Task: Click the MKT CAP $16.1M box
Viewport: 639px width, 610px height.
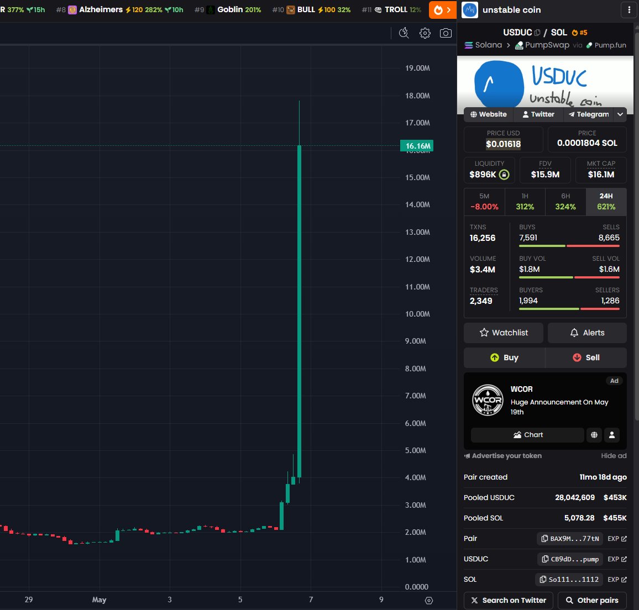Action: coord(601,170)
